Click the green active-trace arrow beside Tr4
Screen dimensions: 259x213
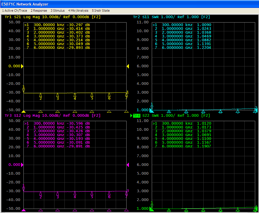[131, 116]
